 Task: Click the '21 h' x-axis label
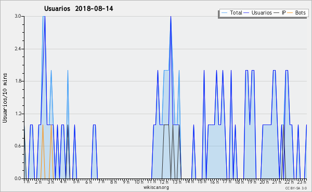277,182
